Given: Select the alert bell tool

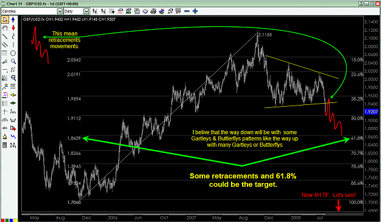Looking at the screenshot, I should [5, 137].
